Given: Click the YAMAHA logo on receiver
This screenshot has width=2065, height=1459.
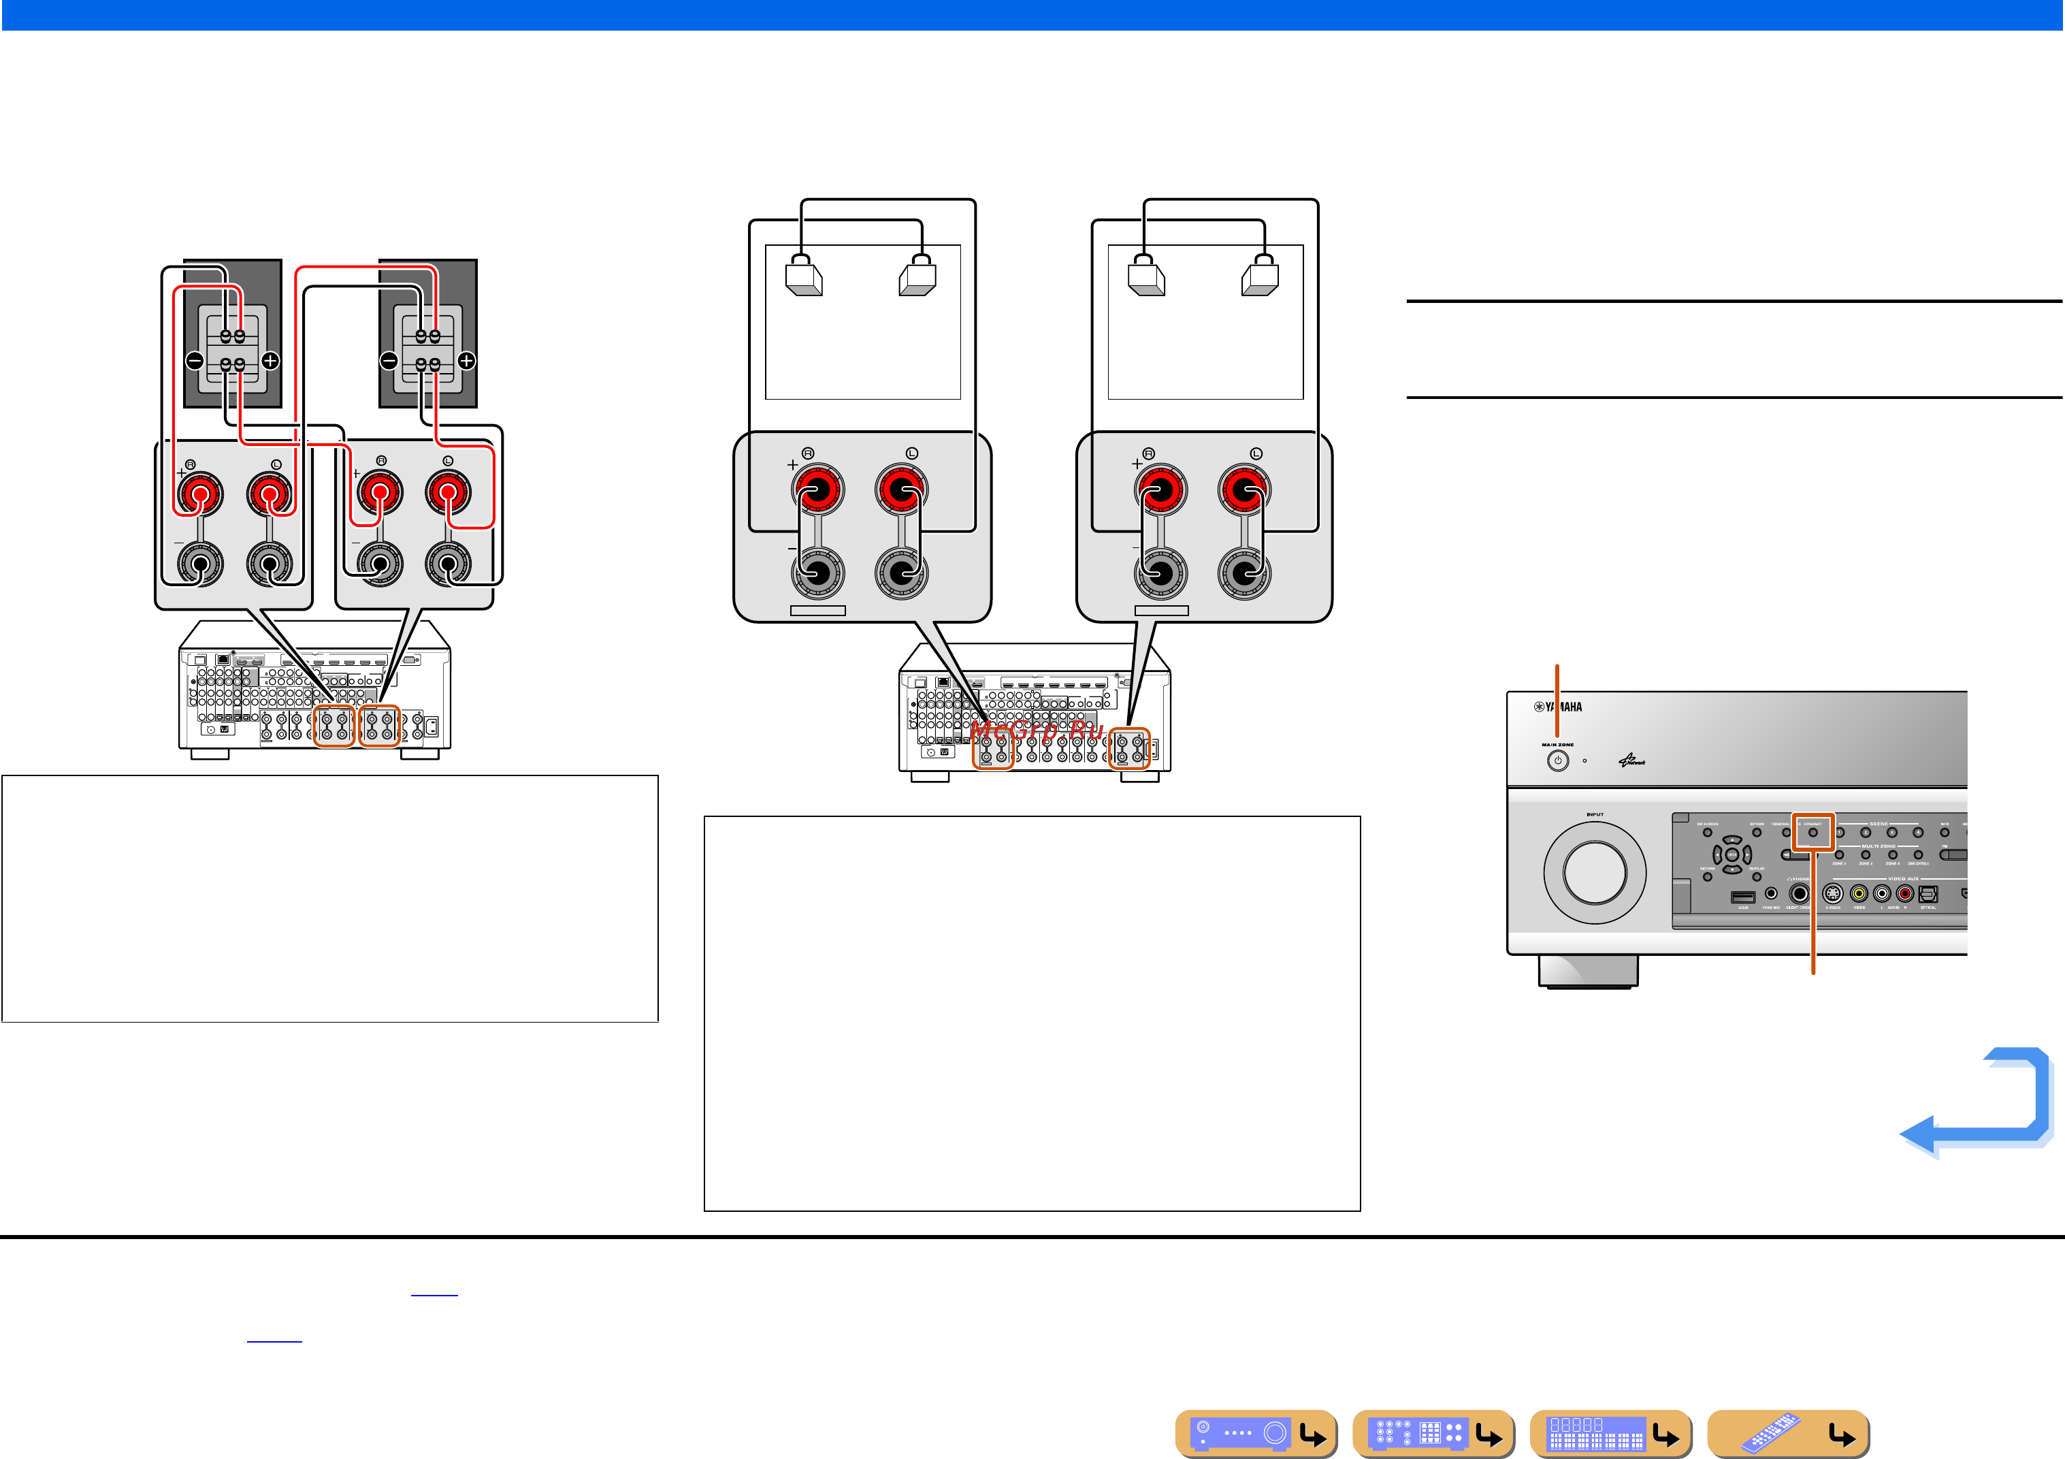Looking at the screenshot, I should click(1559, 707).
